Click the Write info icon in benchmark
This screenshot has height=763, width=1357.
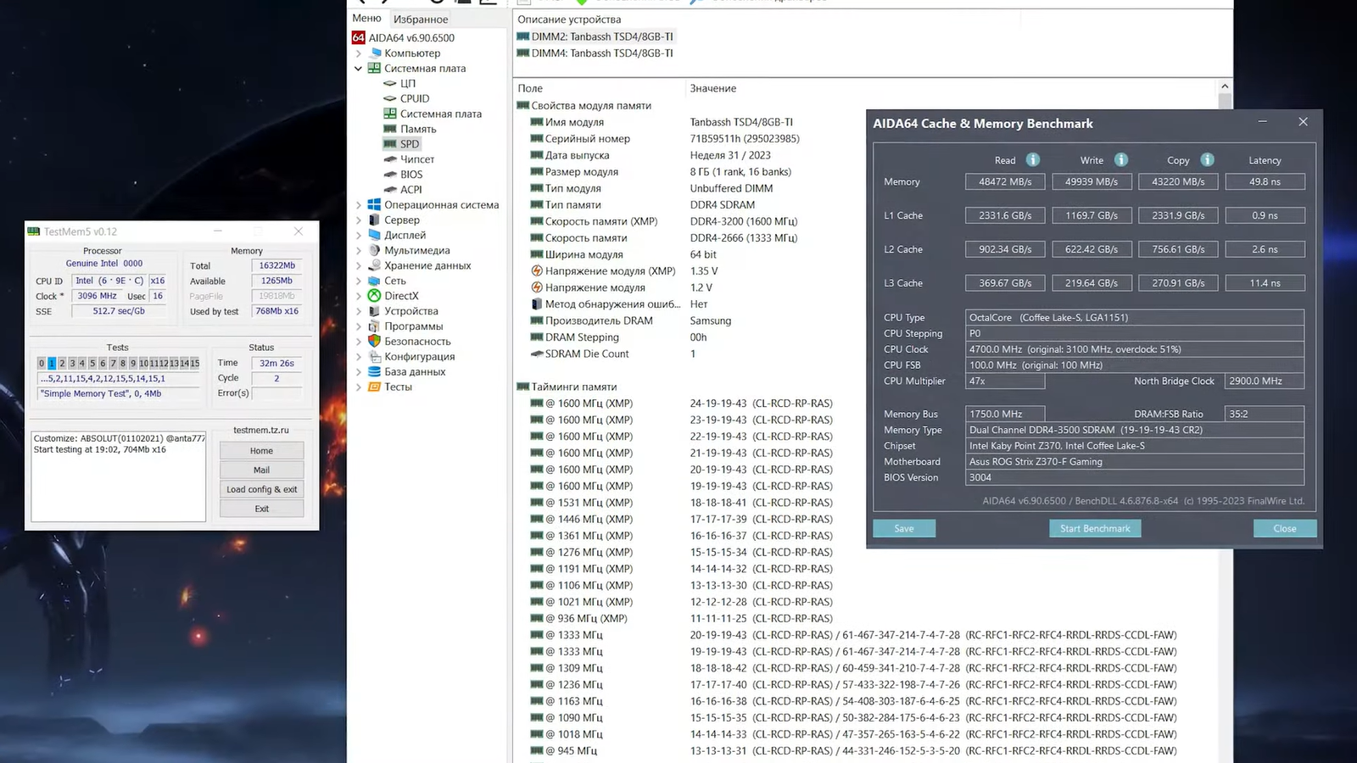pyautogui.click(x=1120, y=159)
